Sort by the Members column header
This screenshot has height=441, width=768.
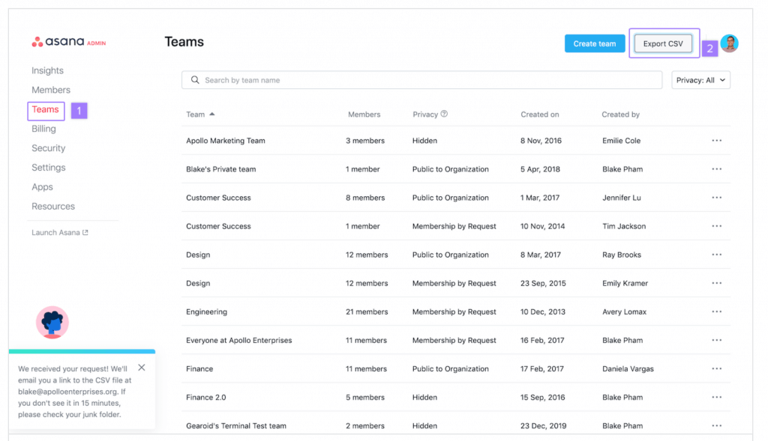[x=364, y=115]
